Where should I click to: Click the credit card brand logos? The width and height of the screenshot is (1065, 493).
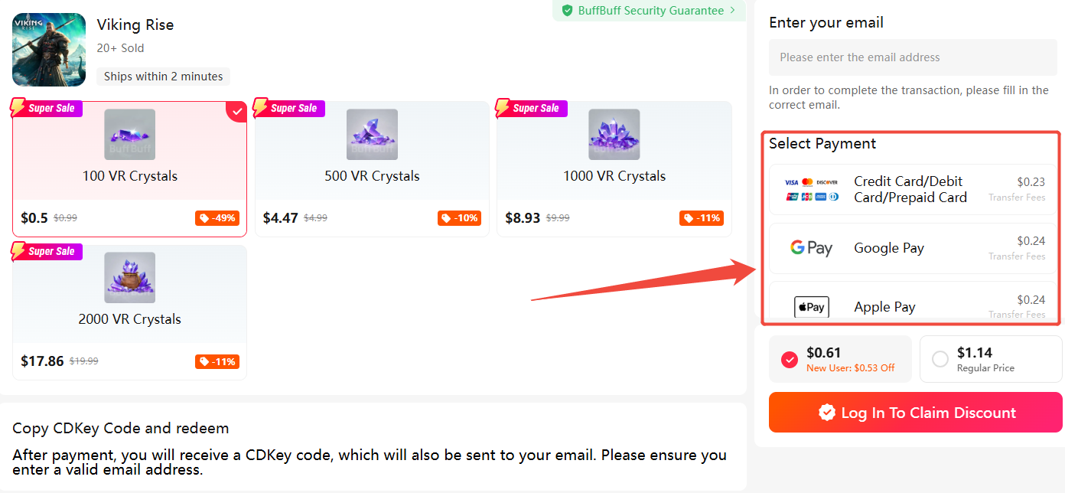[811, 189]
